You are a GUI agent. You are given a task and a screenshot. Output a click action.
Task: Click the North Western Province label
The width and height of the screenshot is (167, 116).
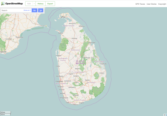63,59
